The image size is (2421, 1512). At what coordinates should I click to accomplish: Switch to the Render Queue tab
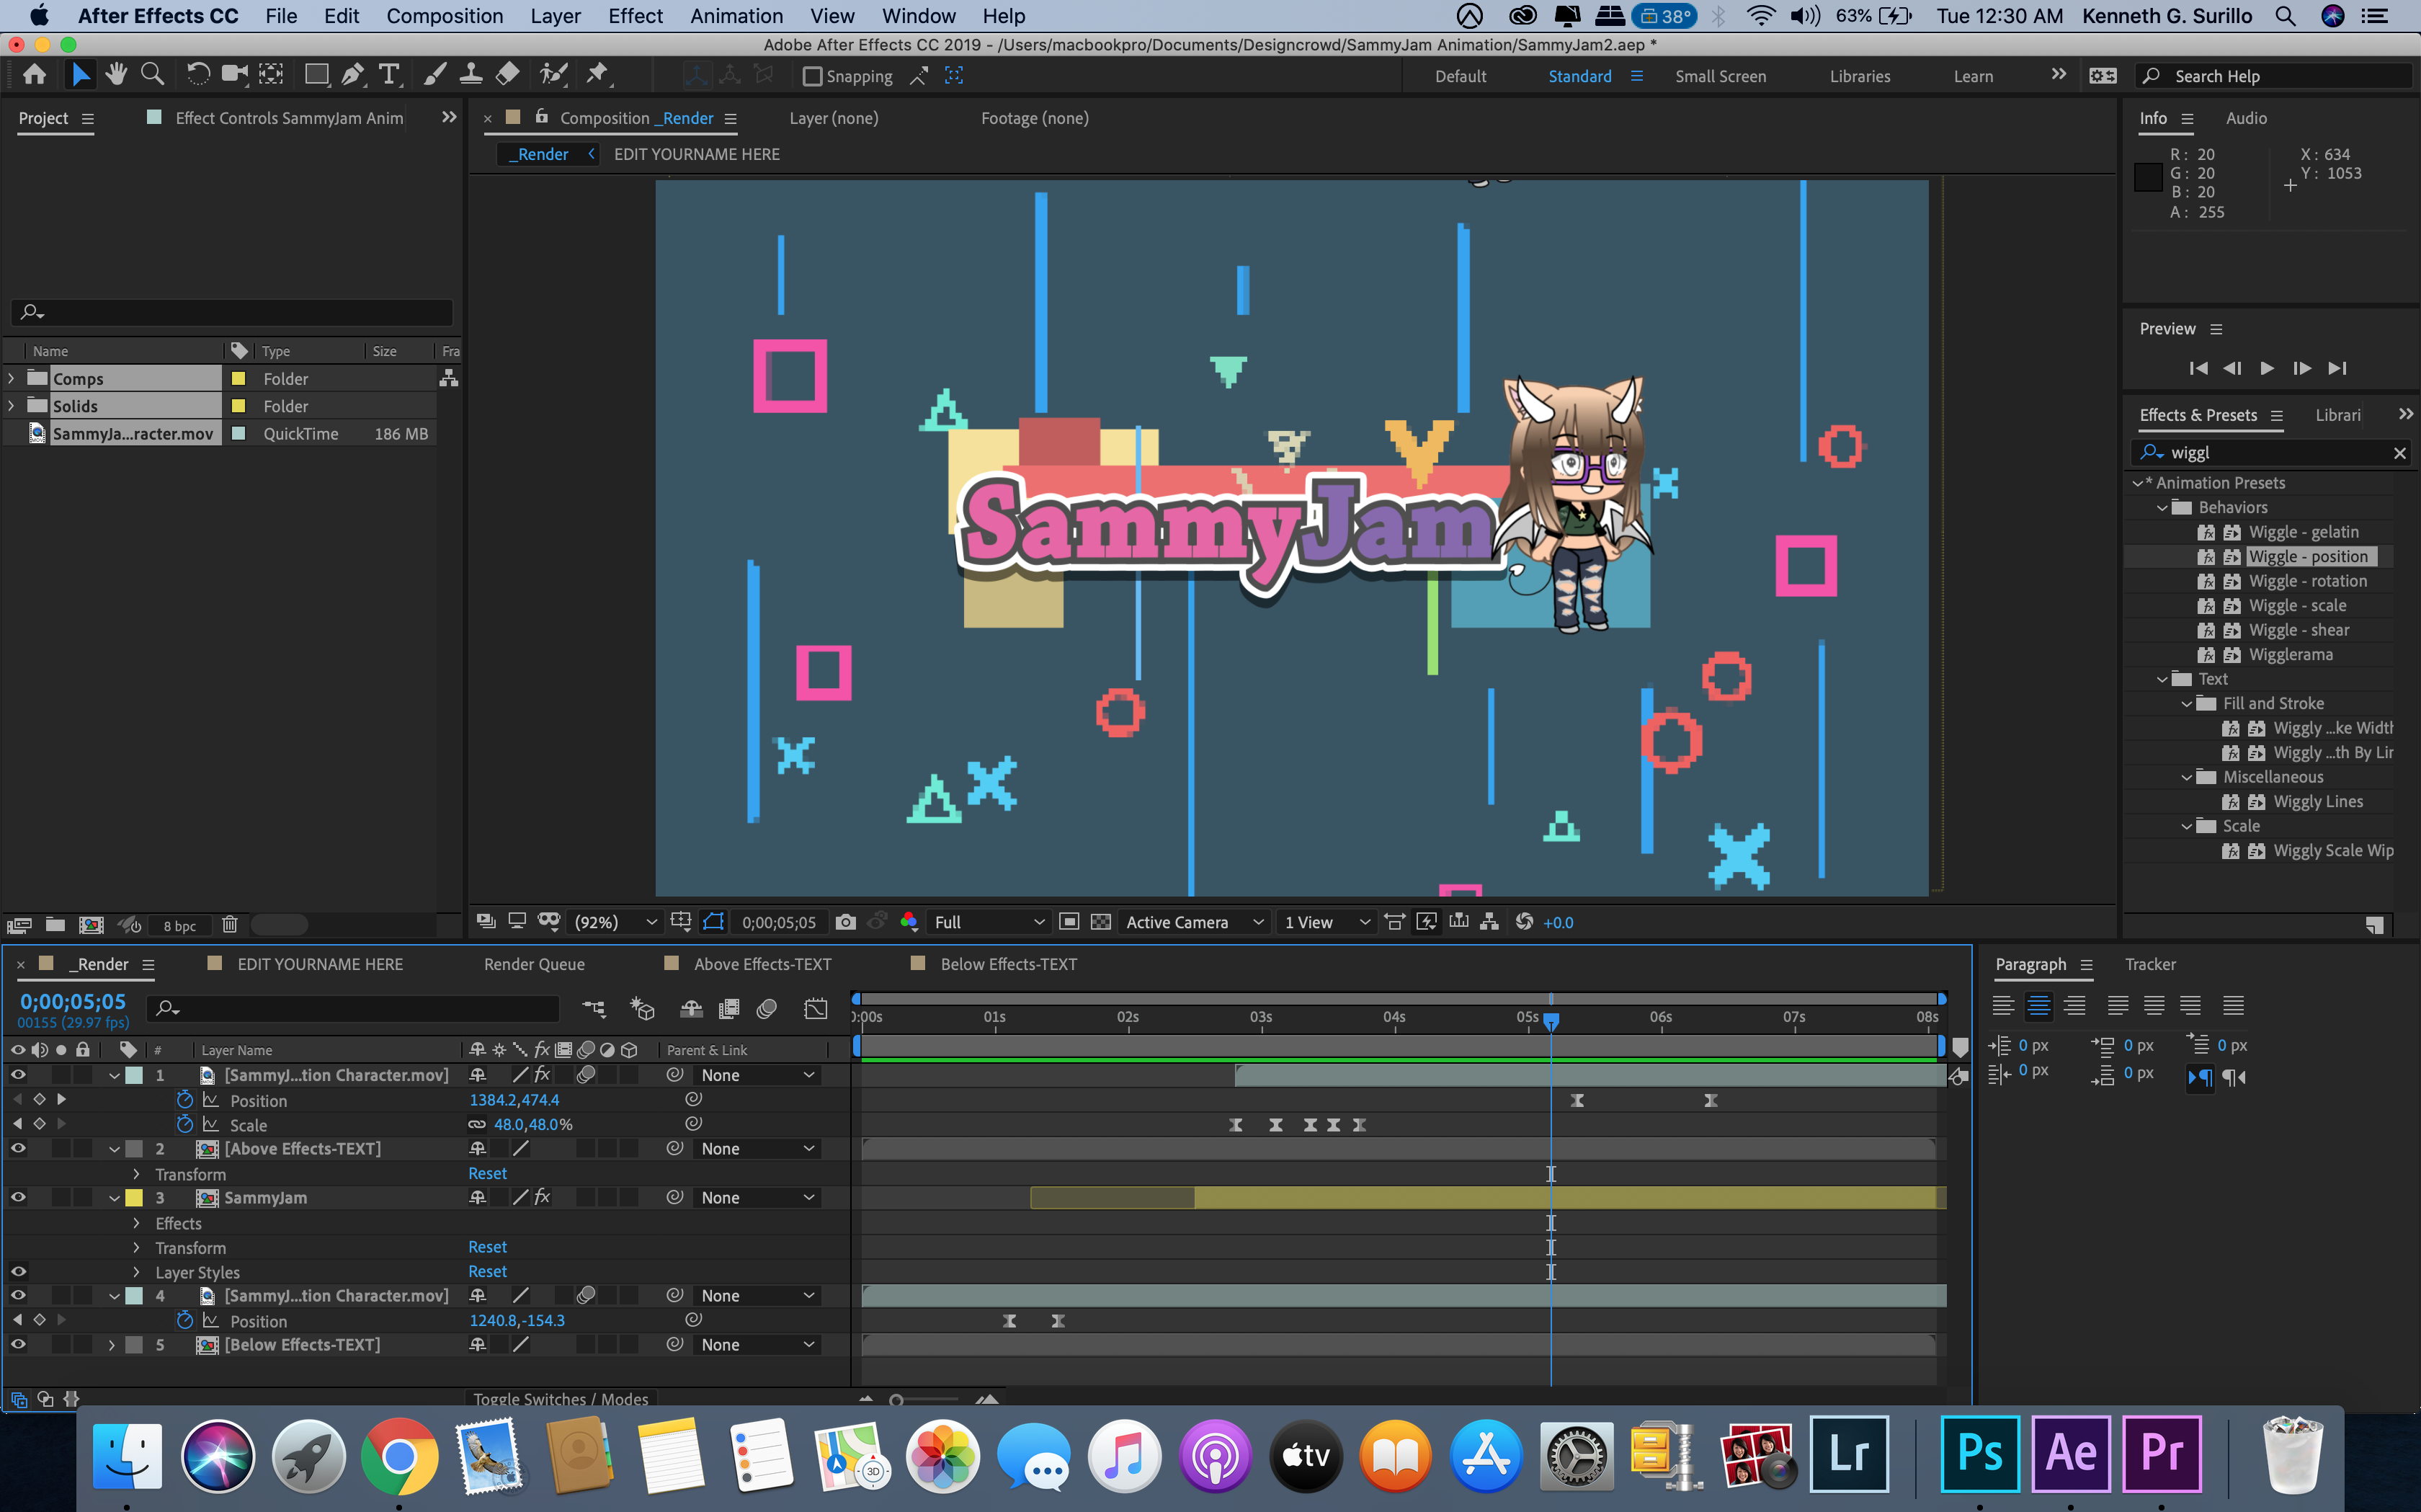pos(534,964)
